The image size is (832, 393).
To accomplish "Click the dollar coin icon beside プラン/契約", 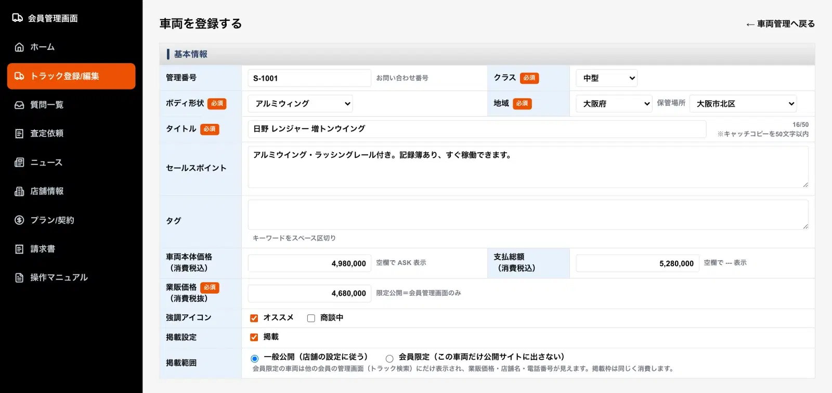I will pos(19,220).
